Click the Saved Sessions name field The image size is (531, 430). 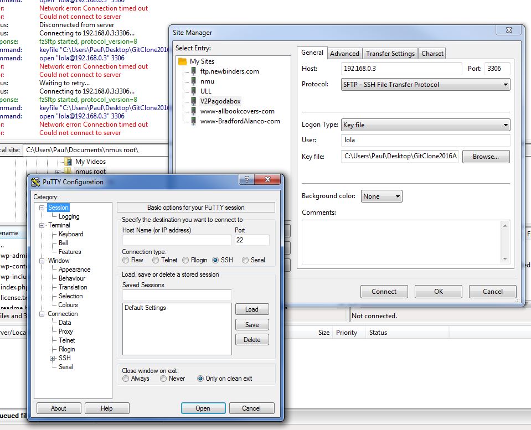pos(177,295)
